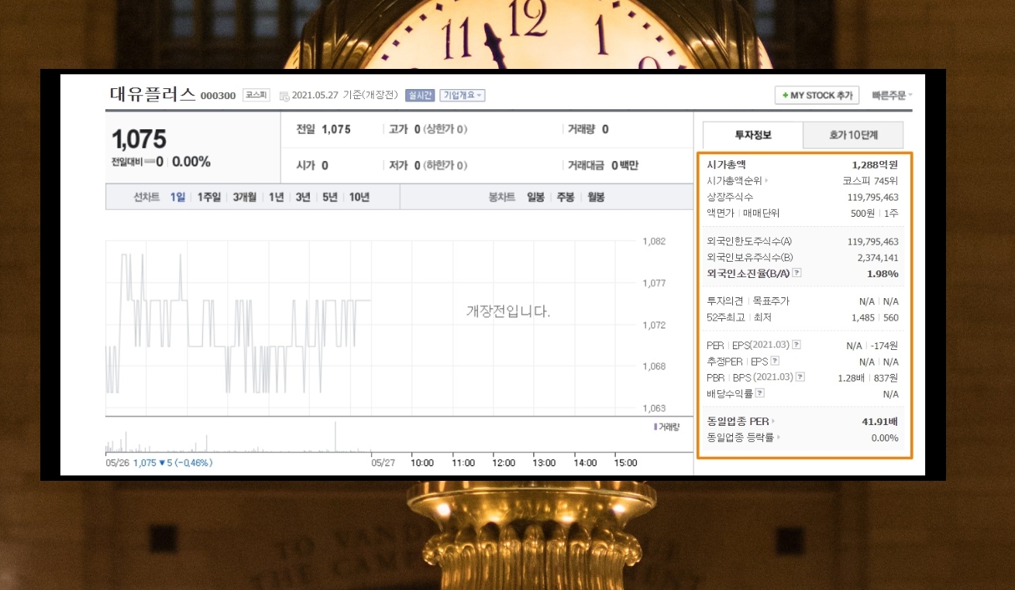The width and height of the screenshot is (1015, 590).
Task: Click the current price 1,075 heading
Action: point(139,139)
